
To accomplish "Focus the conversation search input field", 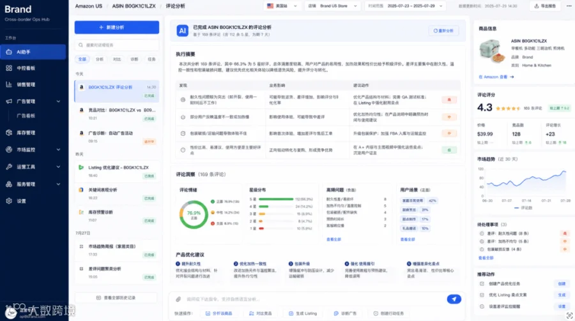I will (x=117, y=45).
